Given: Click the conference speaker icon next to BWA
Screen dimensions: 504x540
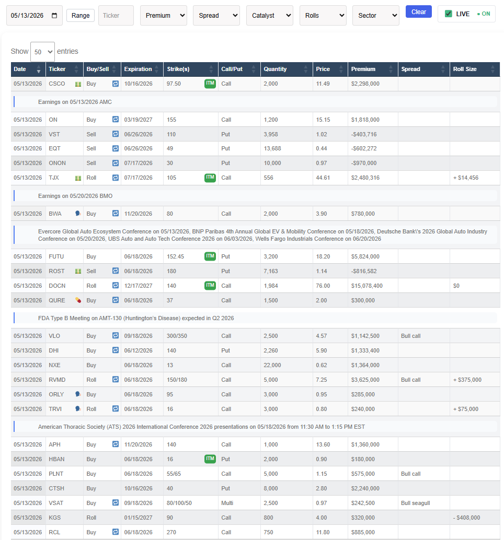Looking at the screenshot, I should (78, 214).
